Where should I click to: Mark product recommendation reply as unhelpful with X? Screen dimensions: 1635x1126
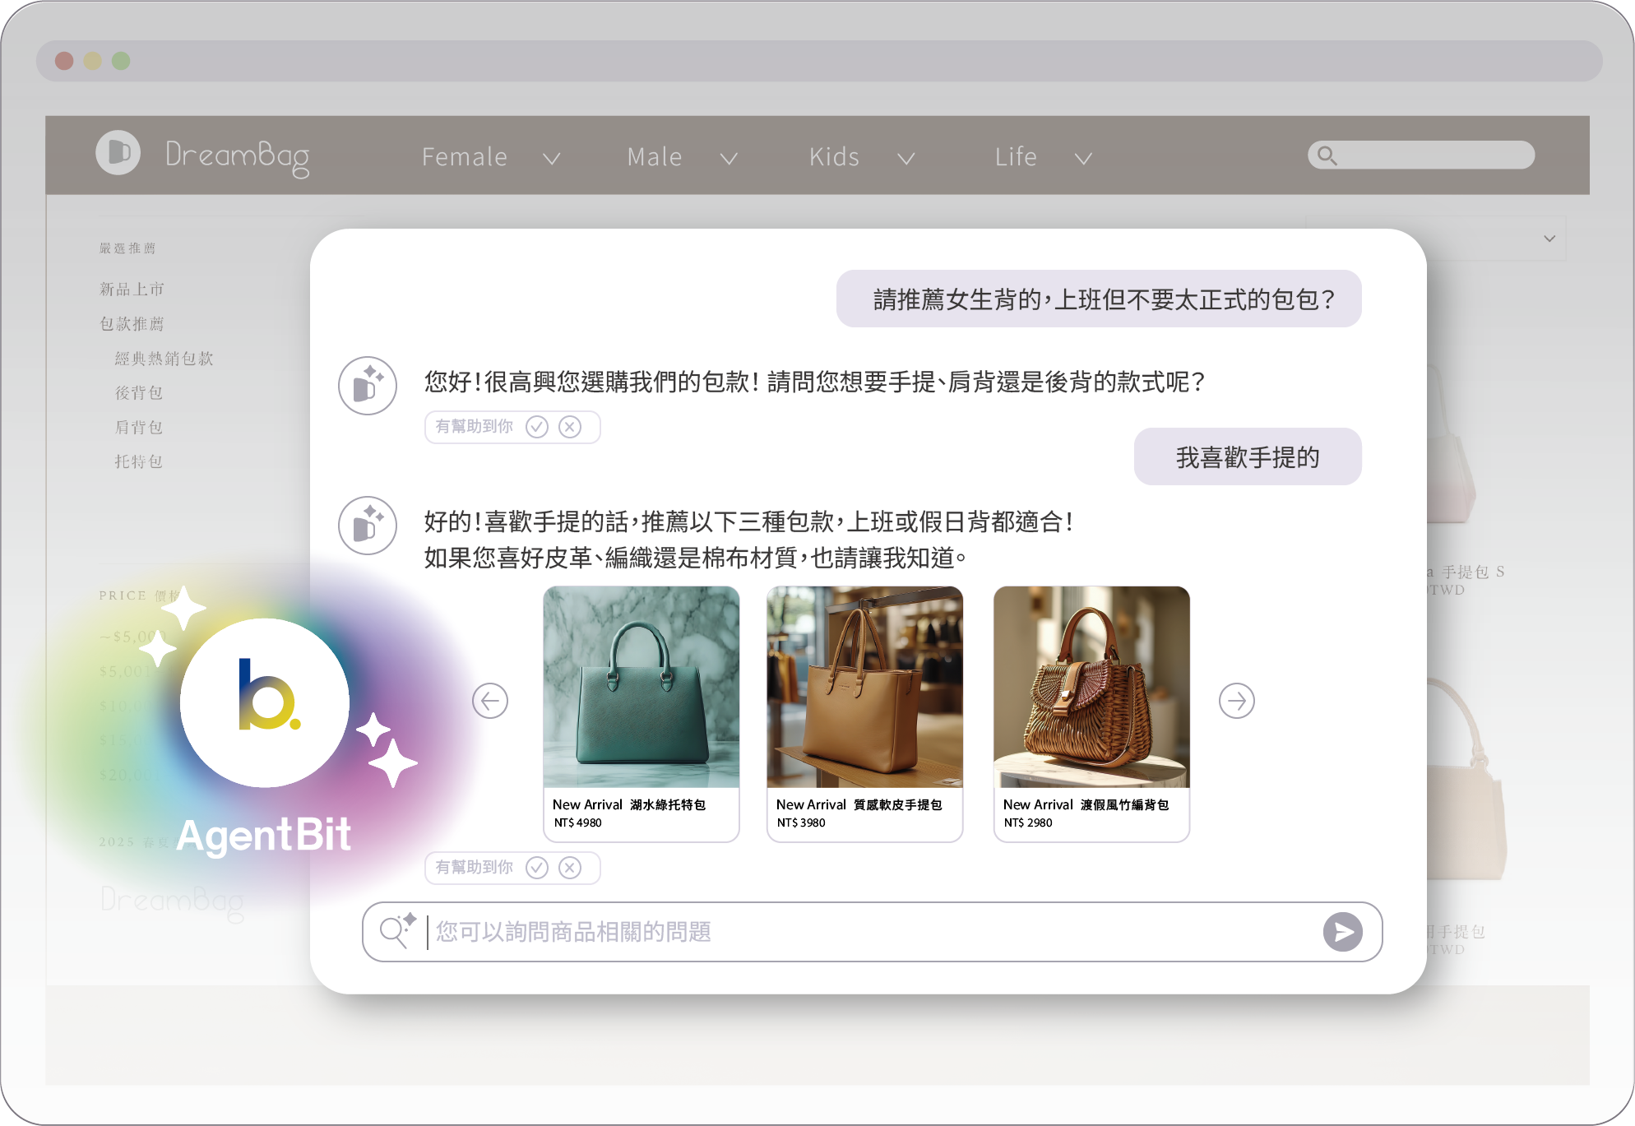click(570, 868)
